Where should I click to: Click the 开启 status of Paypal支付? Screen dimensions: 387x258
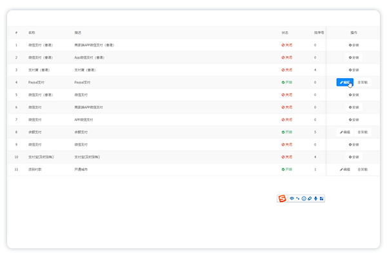(x=287, y=83)
